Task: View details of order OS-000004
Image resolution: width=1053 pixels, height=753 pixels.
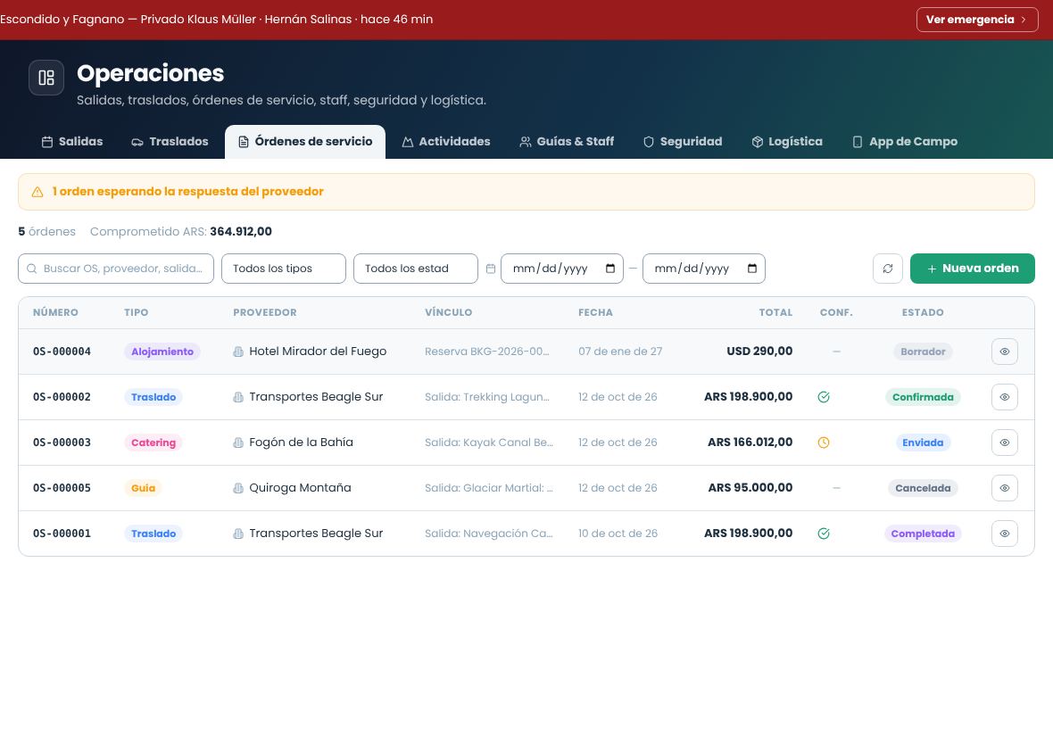Action: [x=1005, y=352]
